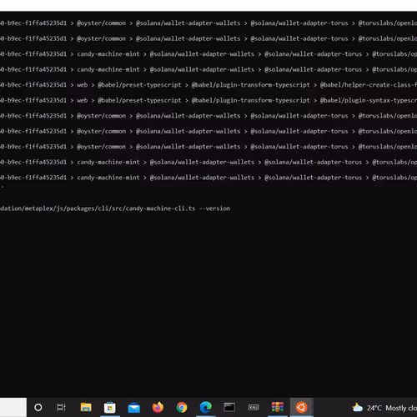Launch Google Chrome from the taskbar
Viewport: 417px width, 417px height.
[182, 408]
